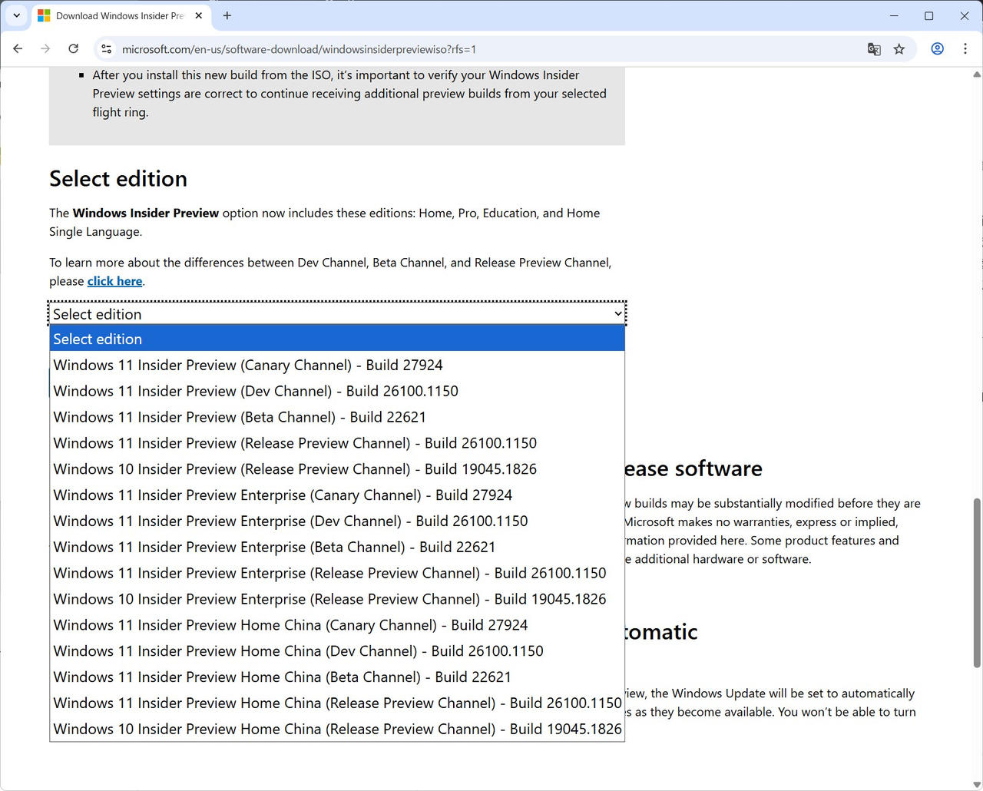Pick Windows 11 Home China Canary Channel

pyautogui.click(x=337, y=625)
